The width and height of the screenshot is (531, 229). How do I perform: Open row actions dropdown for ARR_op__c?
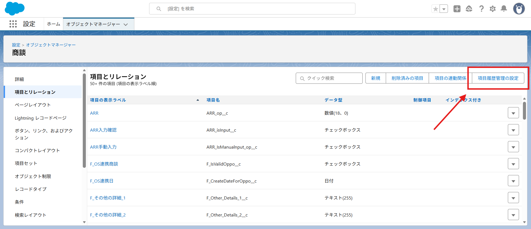click(513, 113)
